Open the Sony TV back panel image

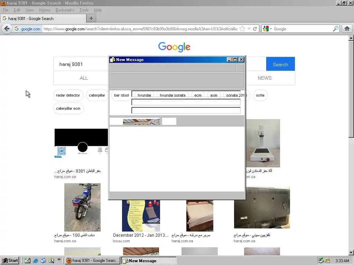[x=262, y=207]
